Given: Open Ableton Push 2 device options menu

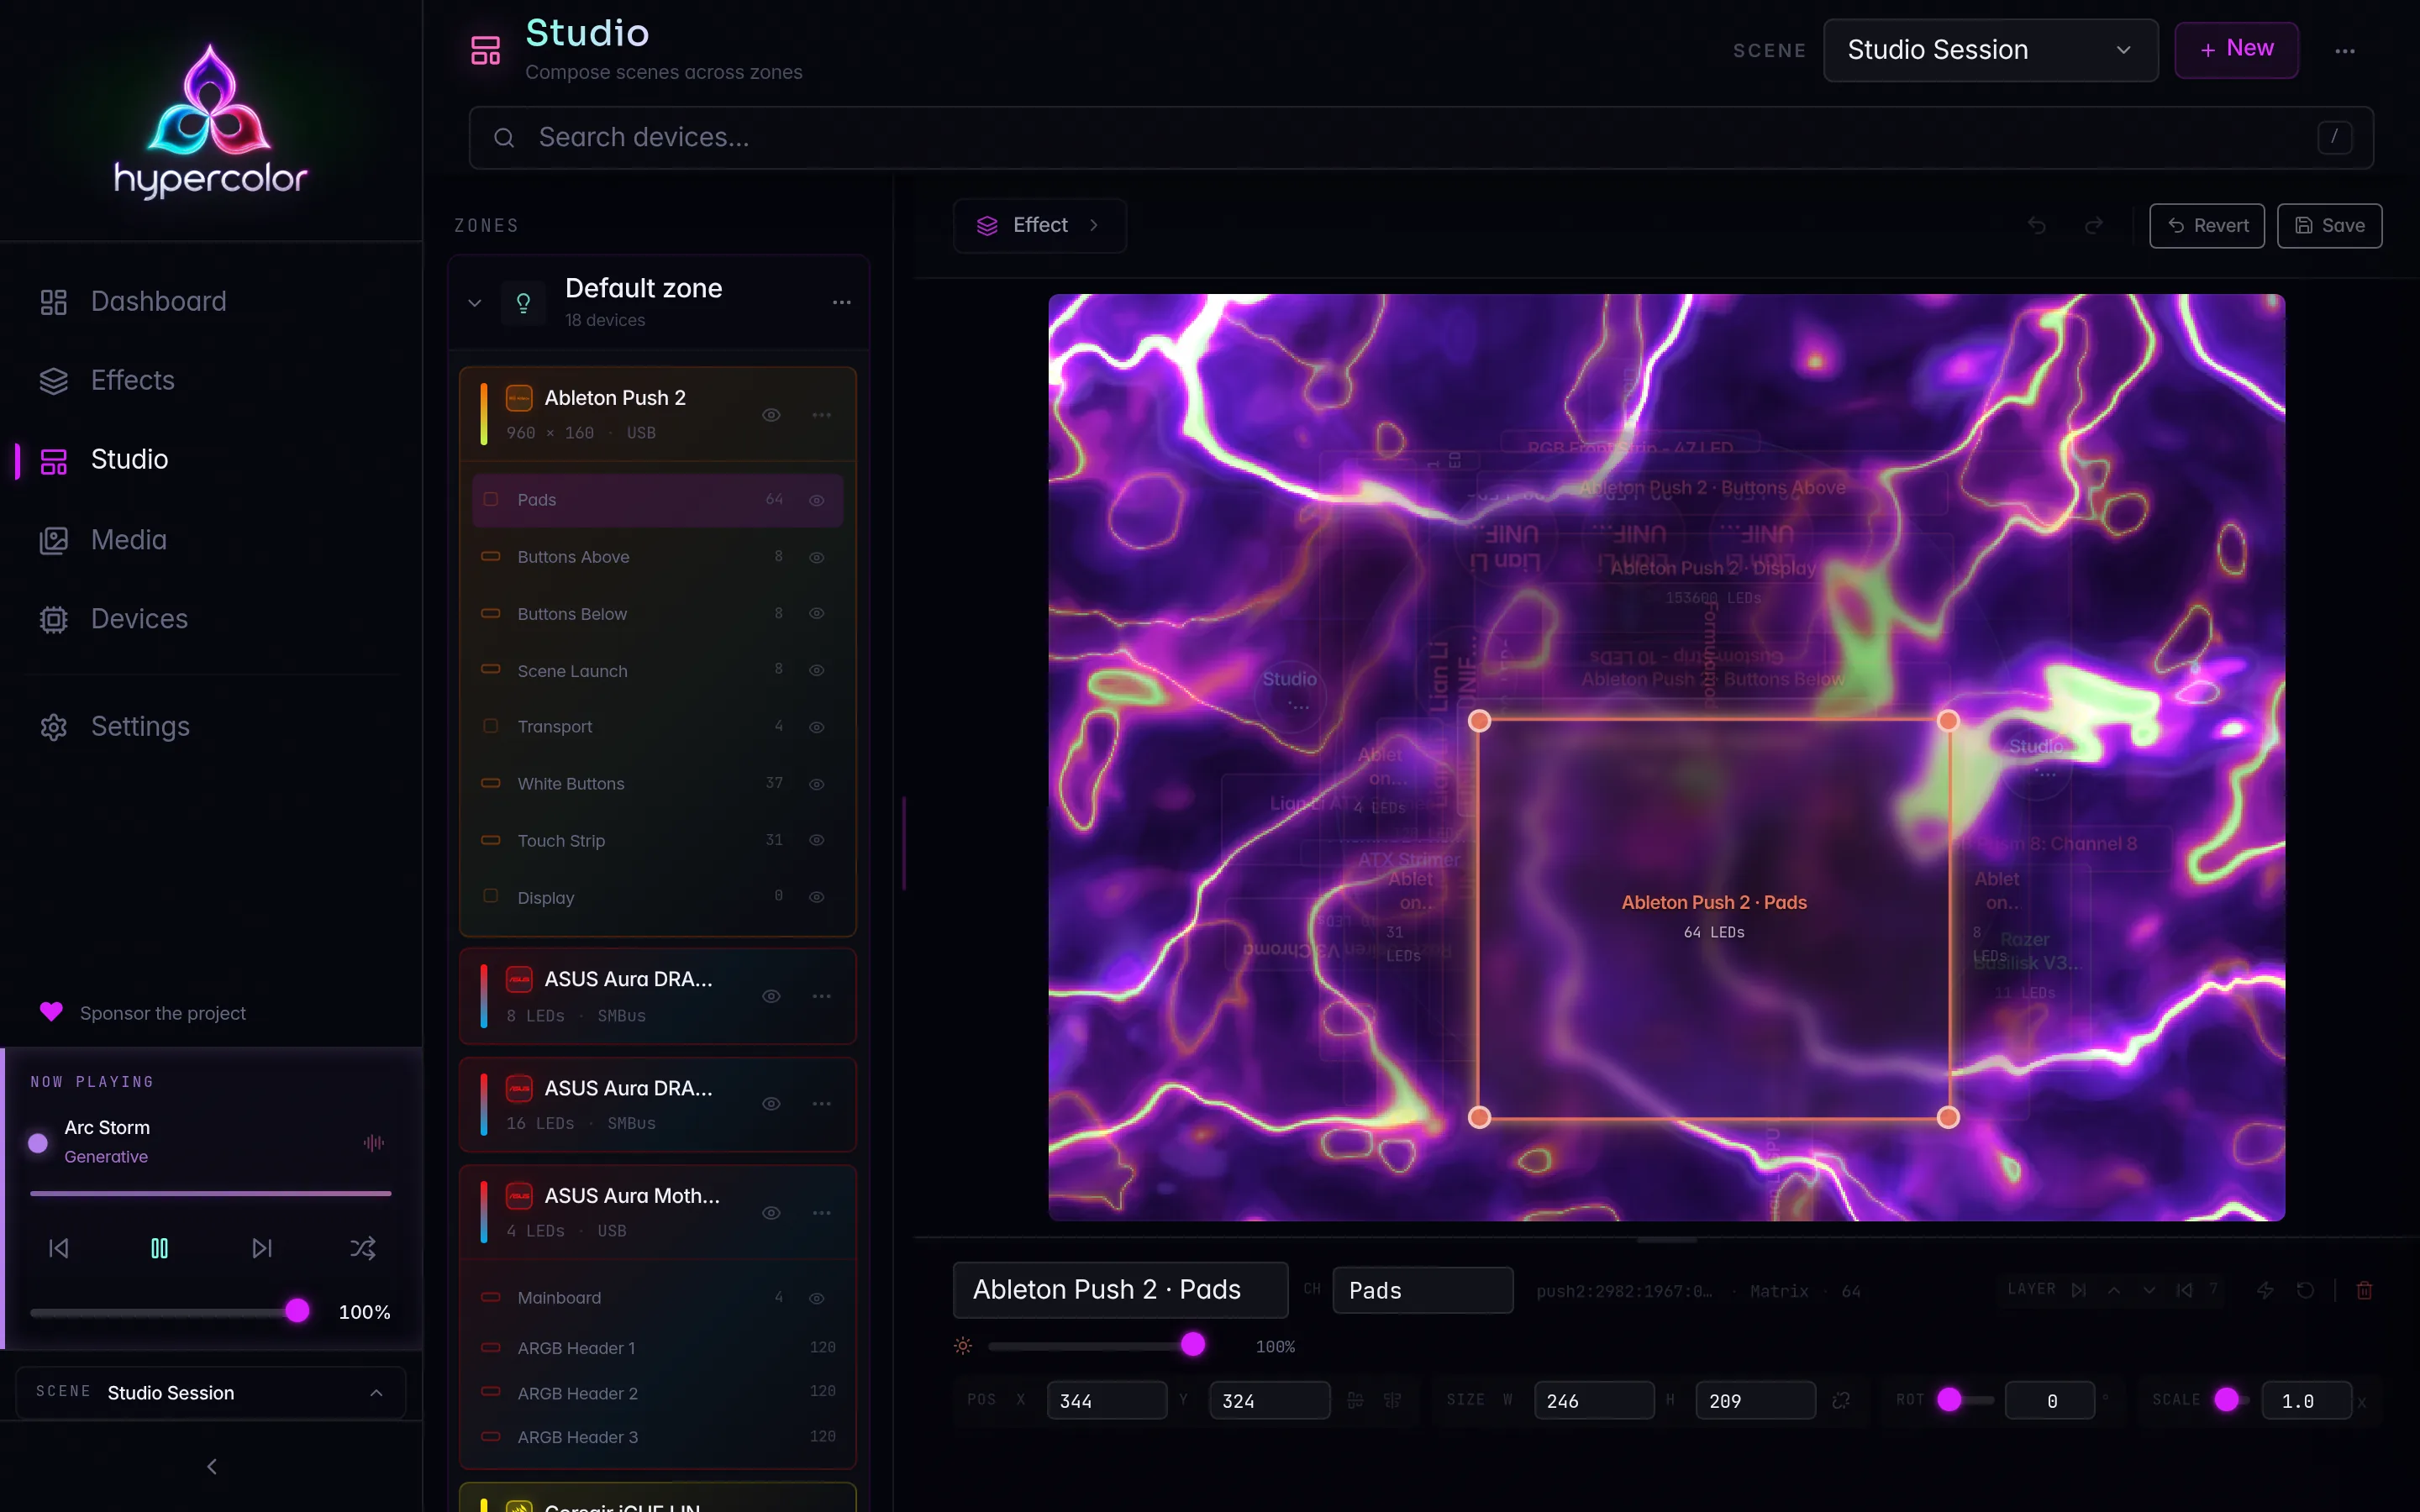Looking at the screenshot, I should (822, 415).
